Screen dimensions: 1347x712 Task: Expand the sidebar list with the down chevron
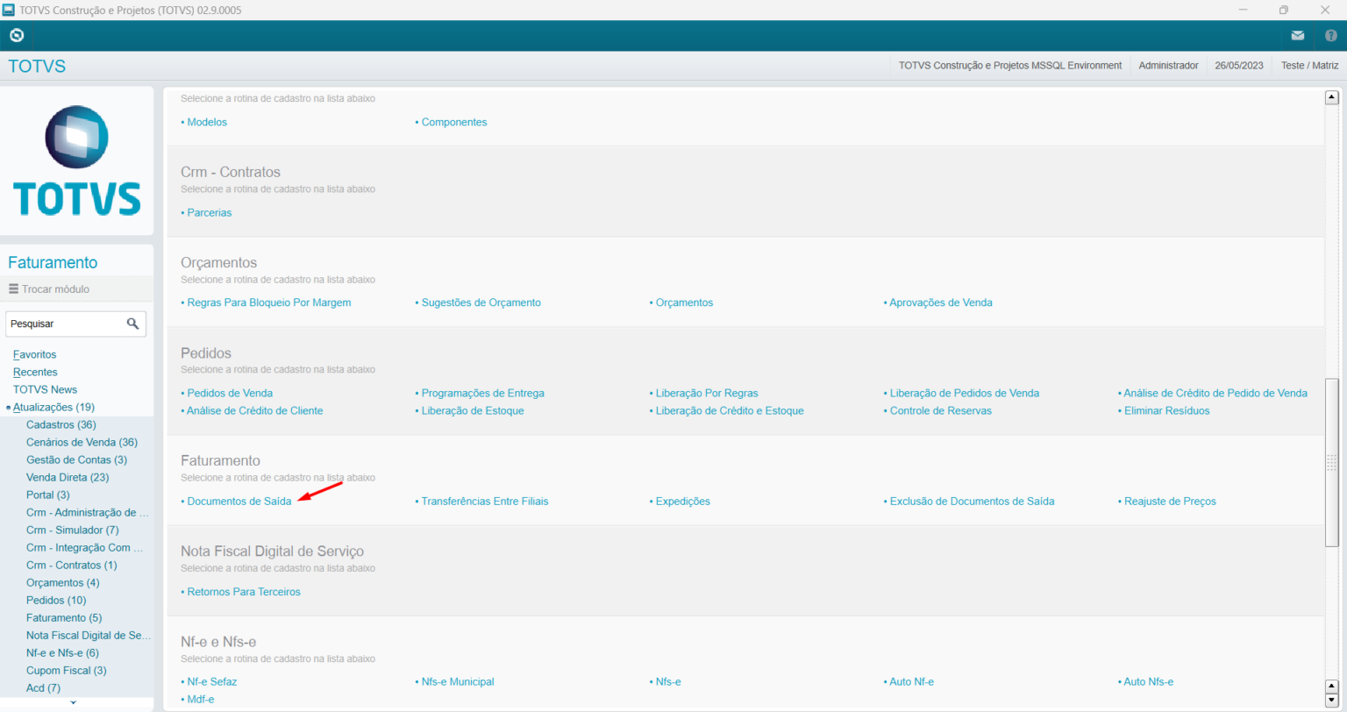tap(74, 702)
